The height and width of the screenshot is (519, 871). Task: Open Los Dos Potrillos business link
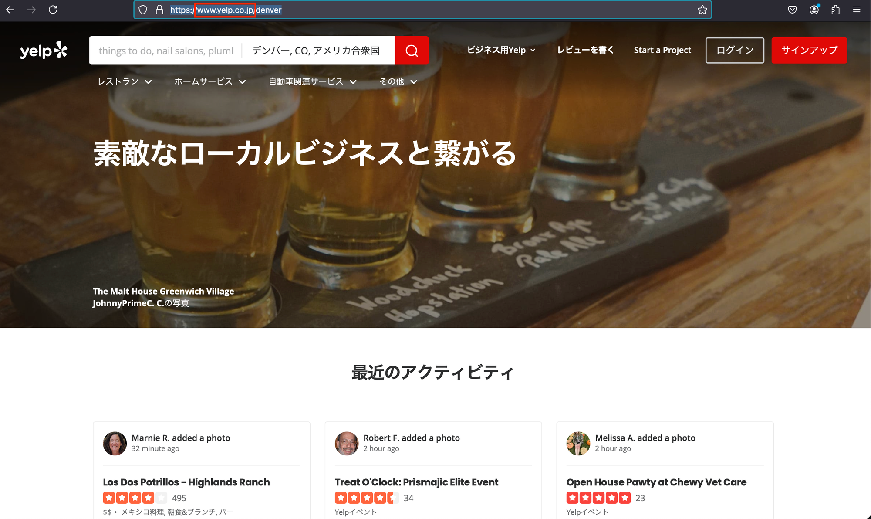(186, 482)
